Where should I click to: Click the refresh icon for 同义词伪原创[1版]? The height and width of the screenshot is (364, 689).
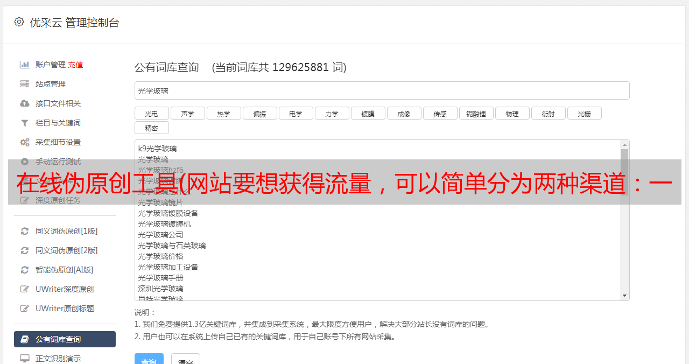click(x=25, y=231)
